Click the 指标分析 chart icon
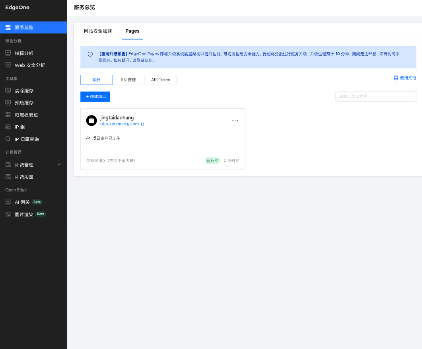Screen dimensions: 422x349 tap(8, 53)
